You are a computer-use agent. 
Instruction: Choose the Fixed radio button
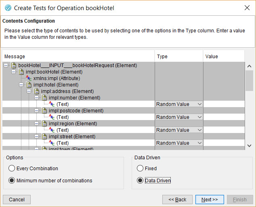(140, 169)
